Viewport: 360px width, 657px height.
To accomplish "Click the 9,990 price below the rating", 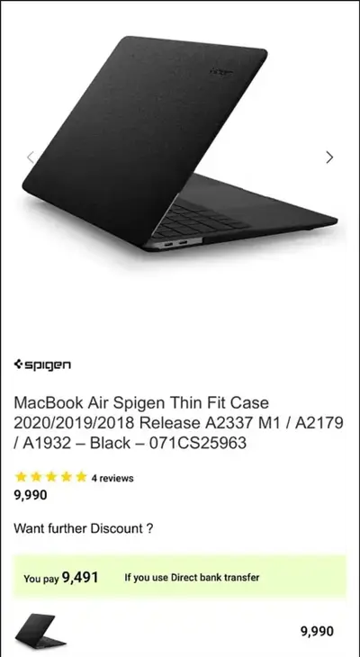I will tap(31, 495).
